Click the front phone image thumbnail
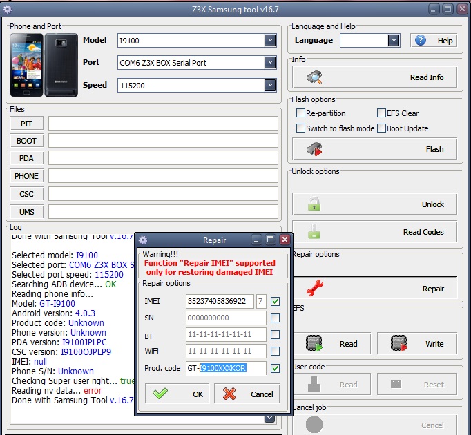The height and width of the screenshot is (435, 471). pyautogui.click(x=26, y=65)
